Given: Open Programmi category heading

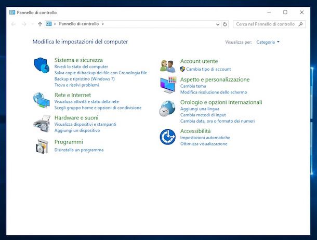Looking at the screenshot, I should pyautogui.click(x=69, y=142).
